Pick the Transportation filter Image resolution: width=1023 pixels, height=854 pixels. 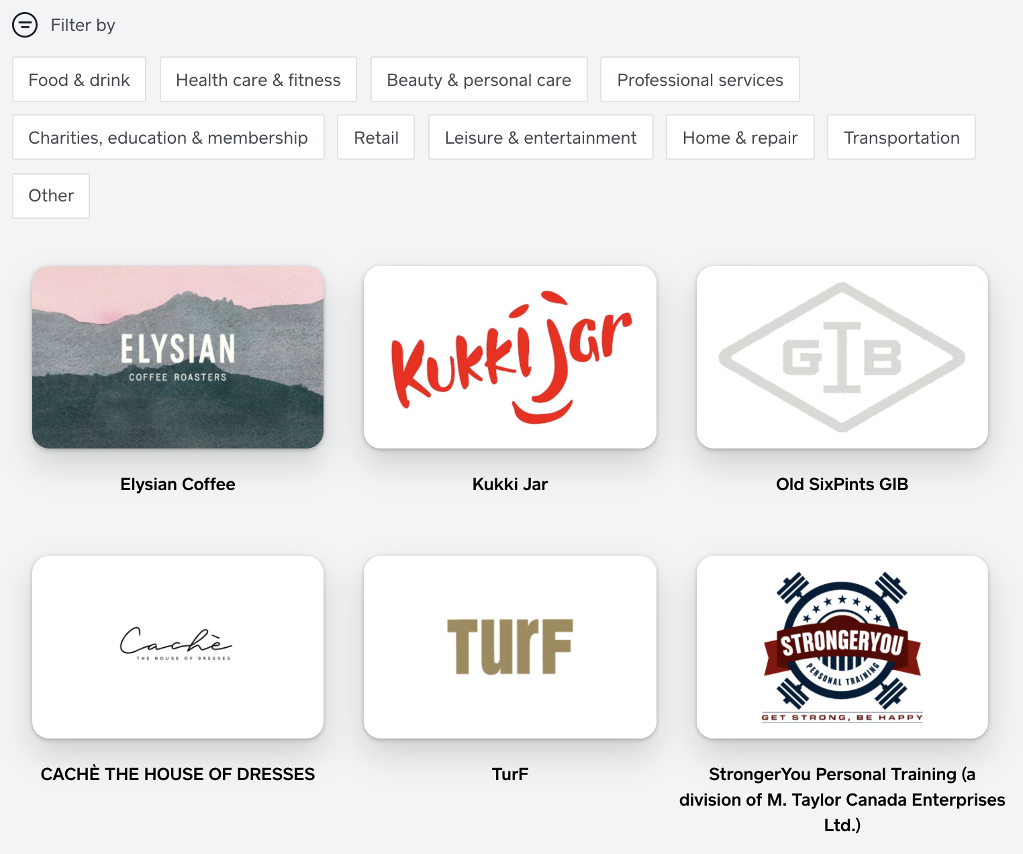pos(902,137)
